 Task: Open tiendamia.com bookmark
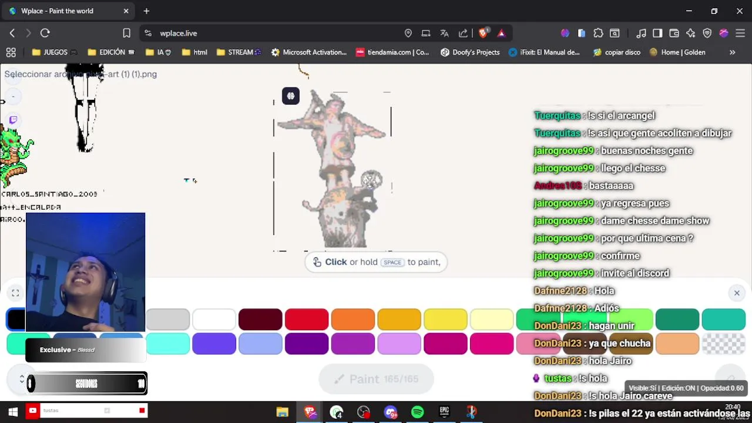click(x=392, y=52)
